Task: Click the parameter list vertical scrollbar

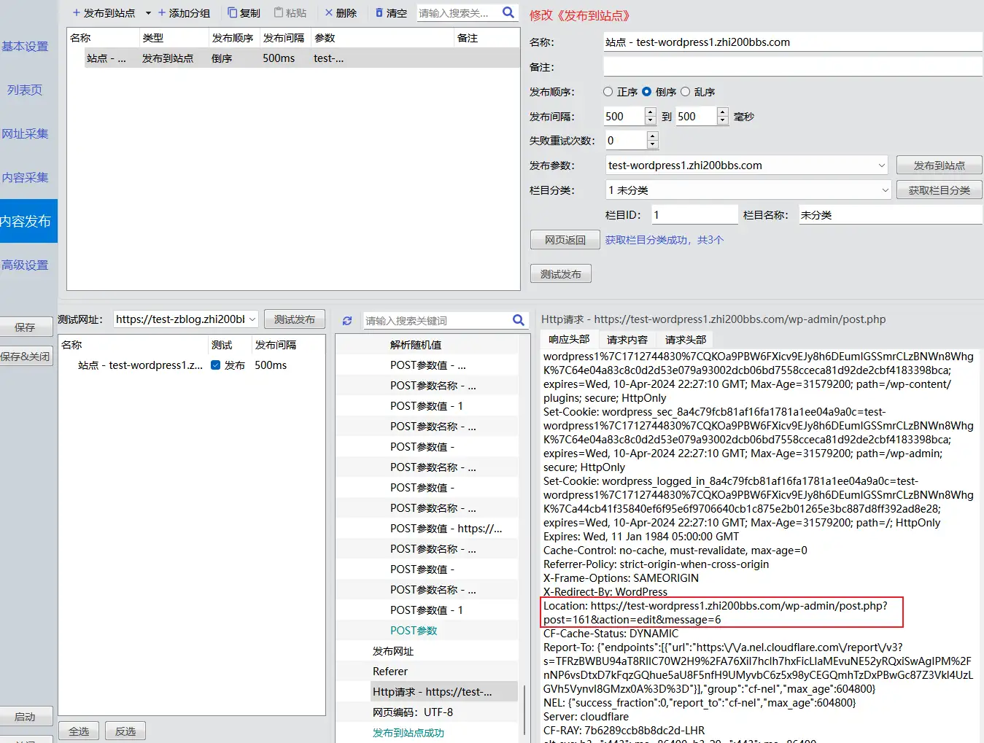Action: [x=524, y=710]
